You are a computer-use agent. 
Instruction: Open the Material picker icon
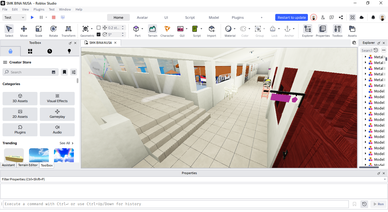coord(228,29)
